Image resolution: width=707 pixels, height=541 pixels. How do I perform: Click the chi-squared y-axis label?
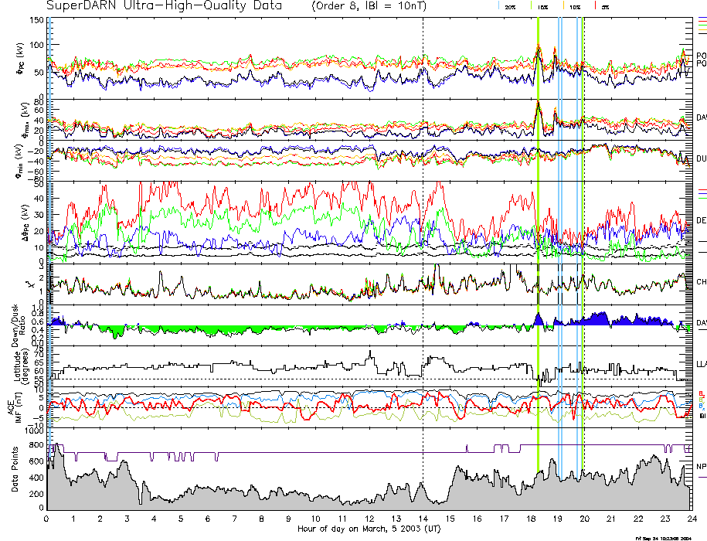click(x=29, y=284)
